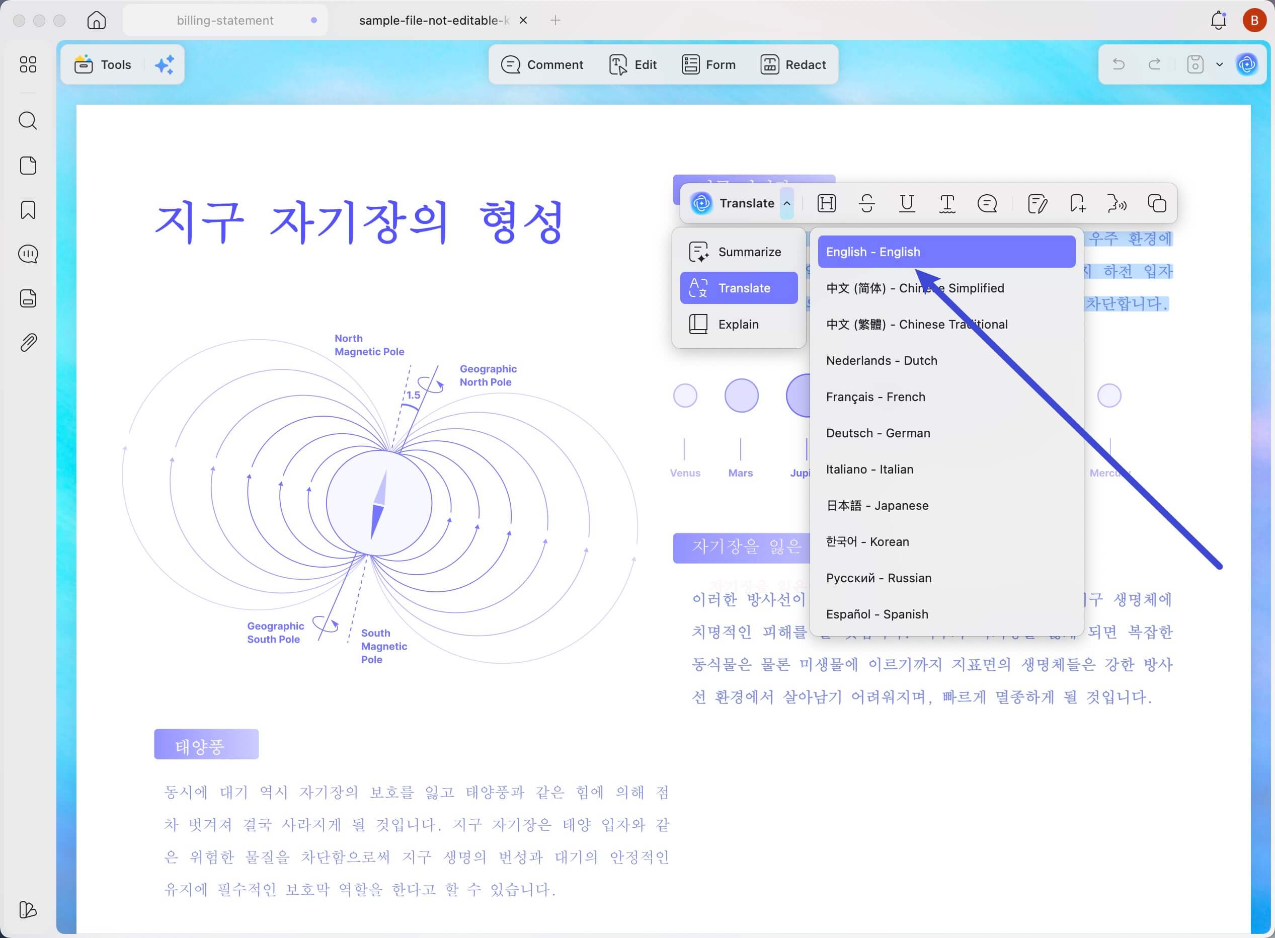Open the Tools menu
Viewport: 1275px width, 938px height.
(x=103, y=65)
